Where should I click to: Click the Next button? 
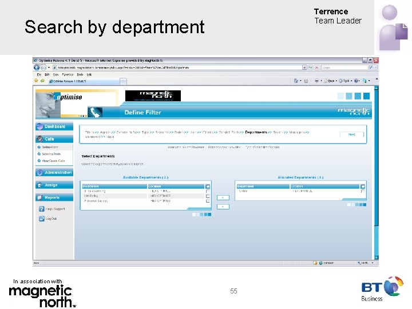[x=351, y=134]
